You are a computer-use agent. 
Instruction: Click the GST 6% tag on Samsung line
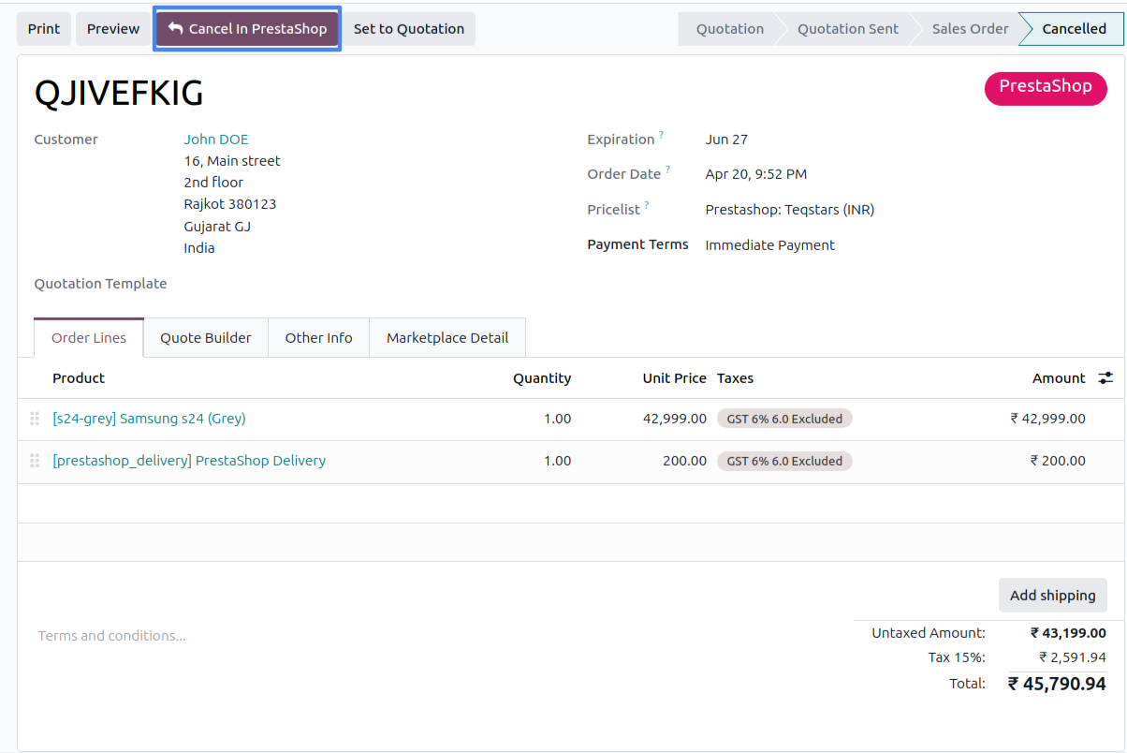(x=784, y=419)
